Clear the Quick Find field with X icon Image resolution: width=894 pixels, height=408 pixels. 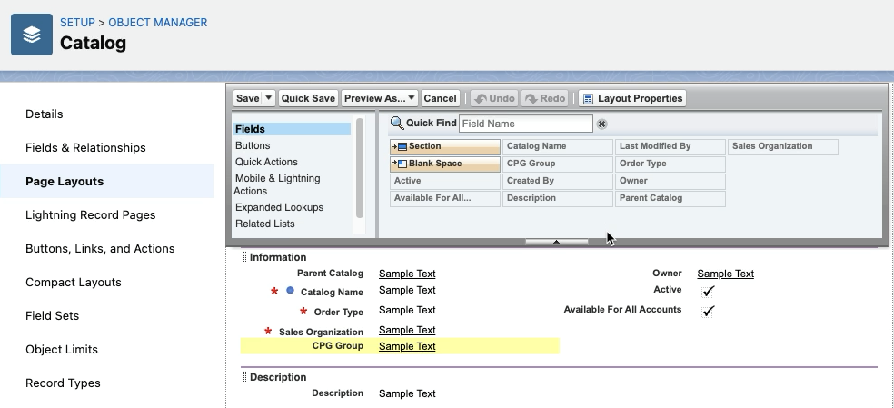[x=601, y=124]
